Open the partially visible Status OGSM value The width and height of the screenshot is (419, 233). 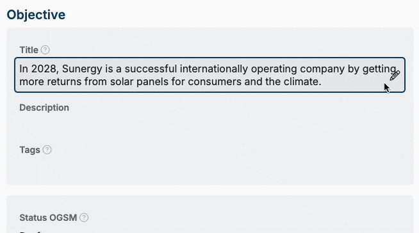(32, 232)
